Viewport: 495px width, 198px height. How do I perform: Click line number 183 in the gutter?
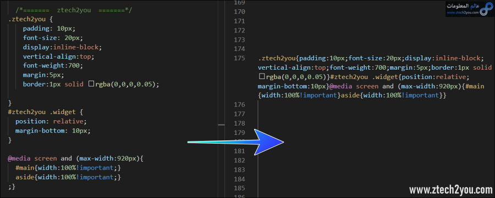(x=240, y=169)
